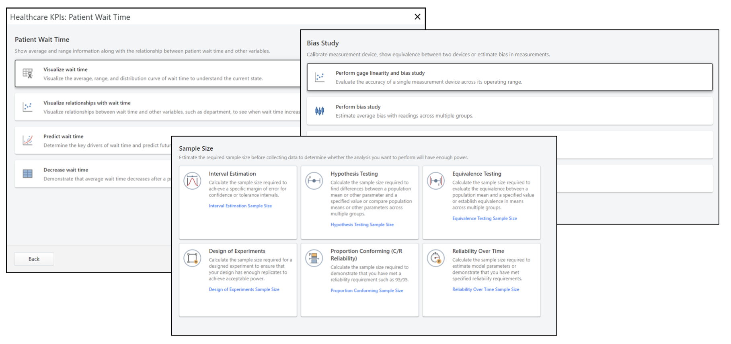Select the Visualize wait time option
This screenshot has width=731, height=344.
[158, 74]
